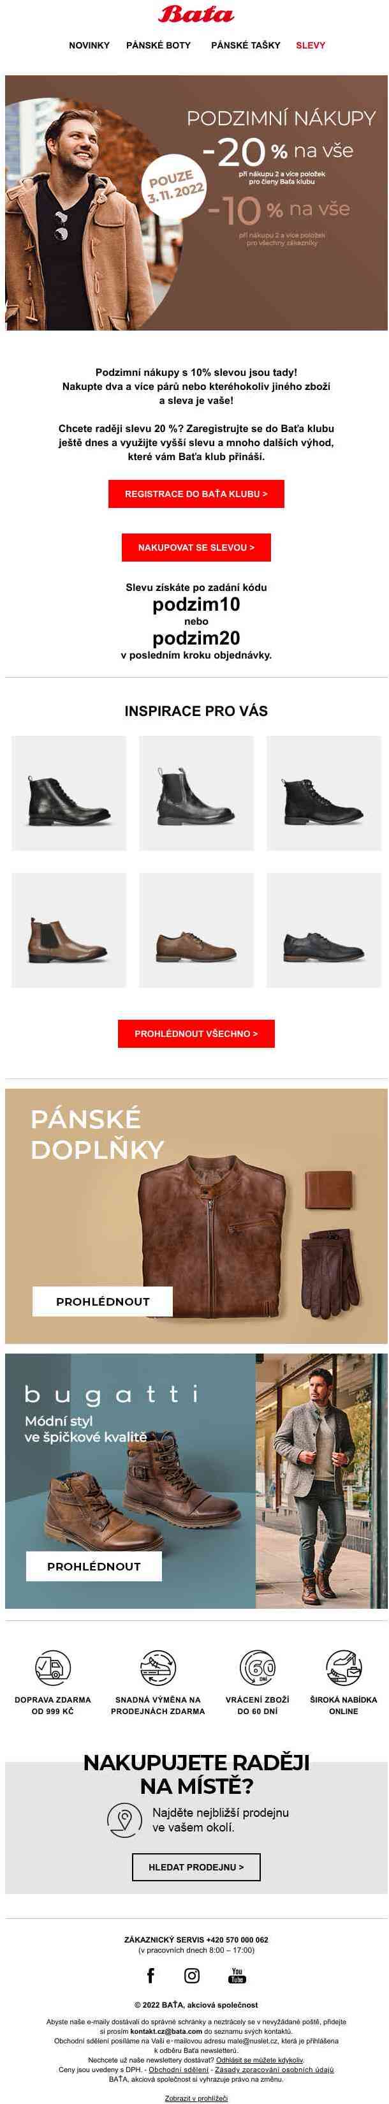
Task: Open the PÁNSKÉ BOTY menu item
Action: click(158, 46)
